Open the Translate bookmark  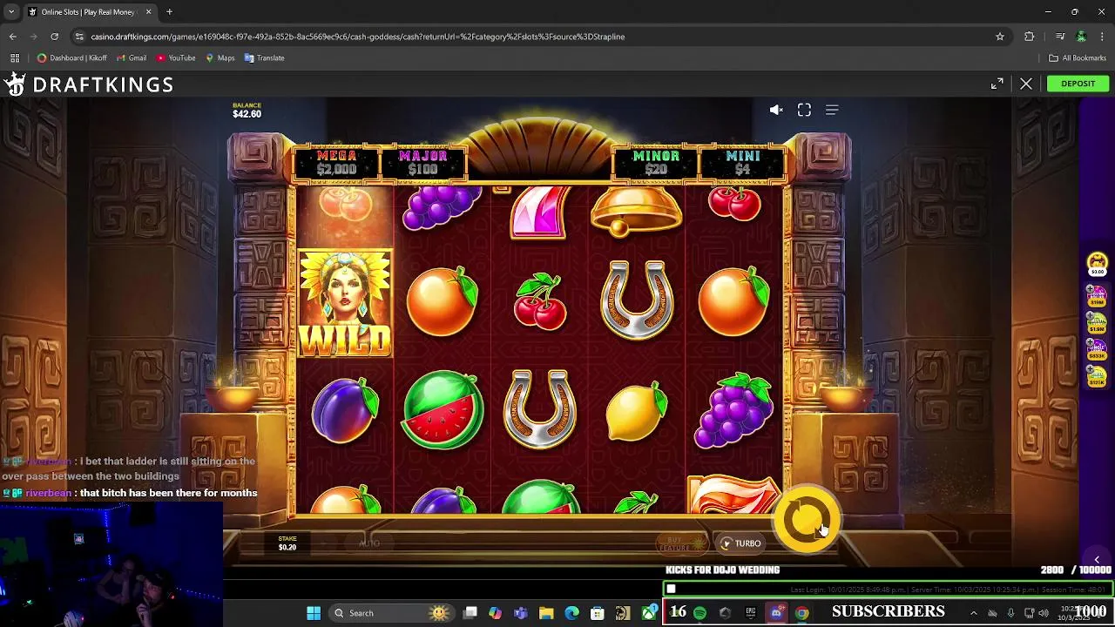(x=265, y=58)
